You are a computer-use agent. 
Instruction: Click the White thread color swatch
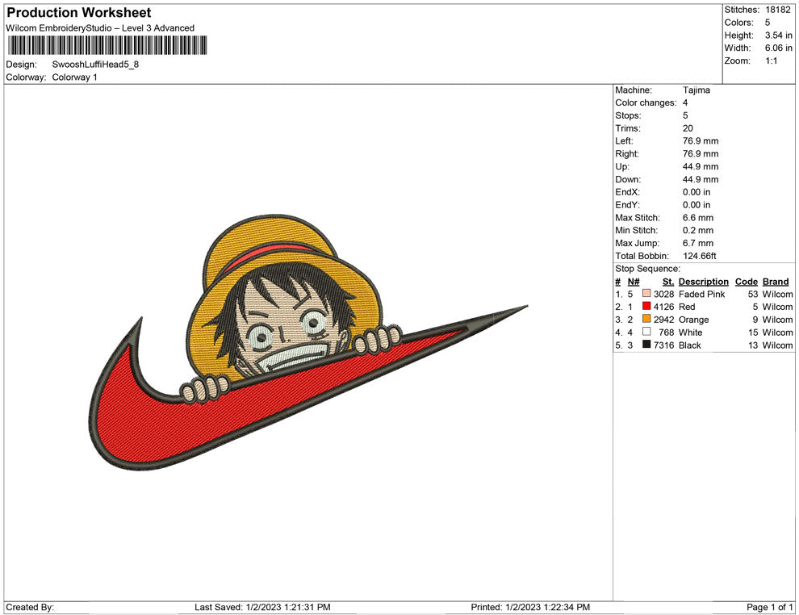(646, 333)
